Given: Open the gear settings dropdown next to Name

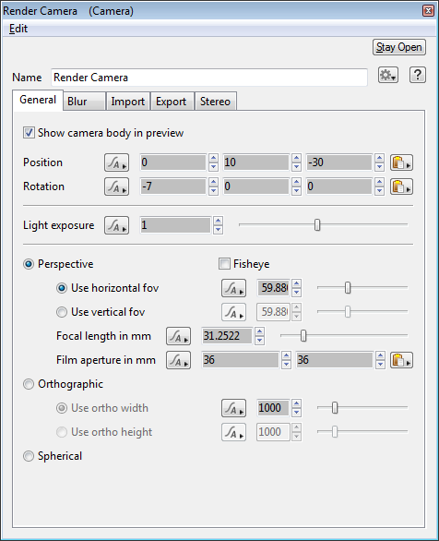Looking at the screenshot, I should (388, 75).
